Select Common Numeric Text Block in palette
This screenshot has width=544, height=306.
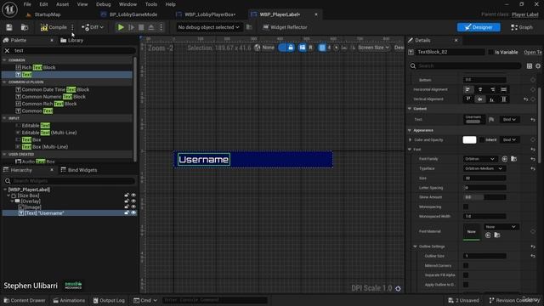[54, 96]
